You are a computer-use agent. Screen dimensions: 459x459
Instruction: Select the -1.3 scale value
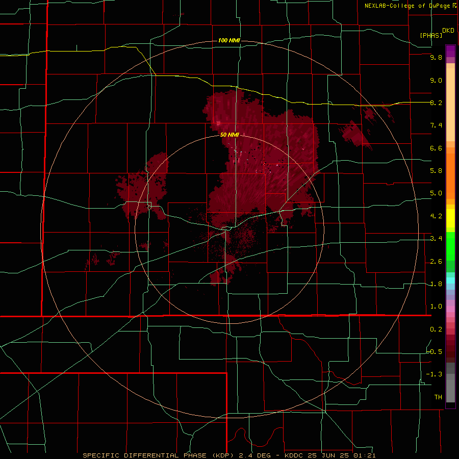[434, 374]
